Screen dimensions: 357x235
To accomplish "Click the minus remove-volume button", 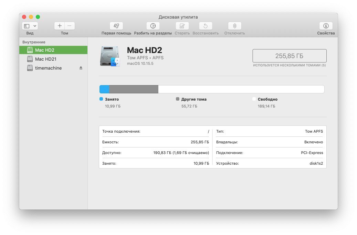I will (x=70, y=26).
